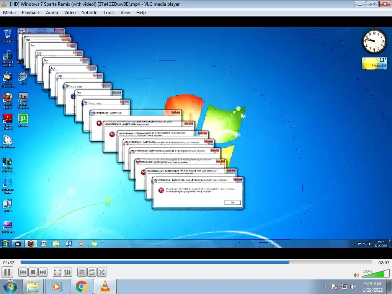The height and width of the screenshot is (294, 392).
Task: Open the Help menu
Action: coord(141,13)
